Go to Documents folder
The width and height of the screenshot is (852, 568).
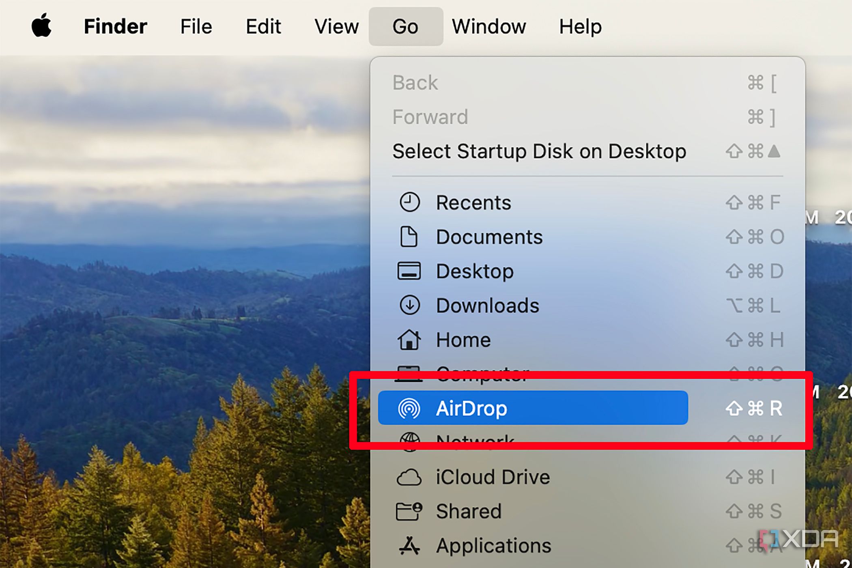click(587, 237)
